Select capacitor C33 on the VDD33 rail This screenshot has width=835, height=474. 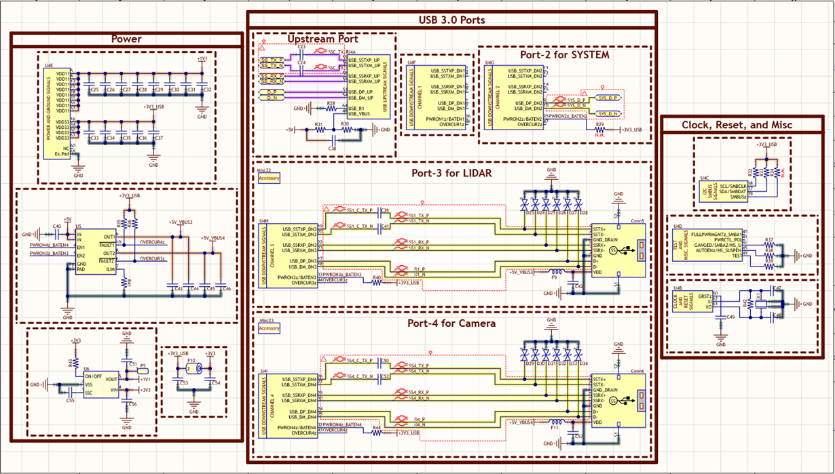[x=89, y=132]
